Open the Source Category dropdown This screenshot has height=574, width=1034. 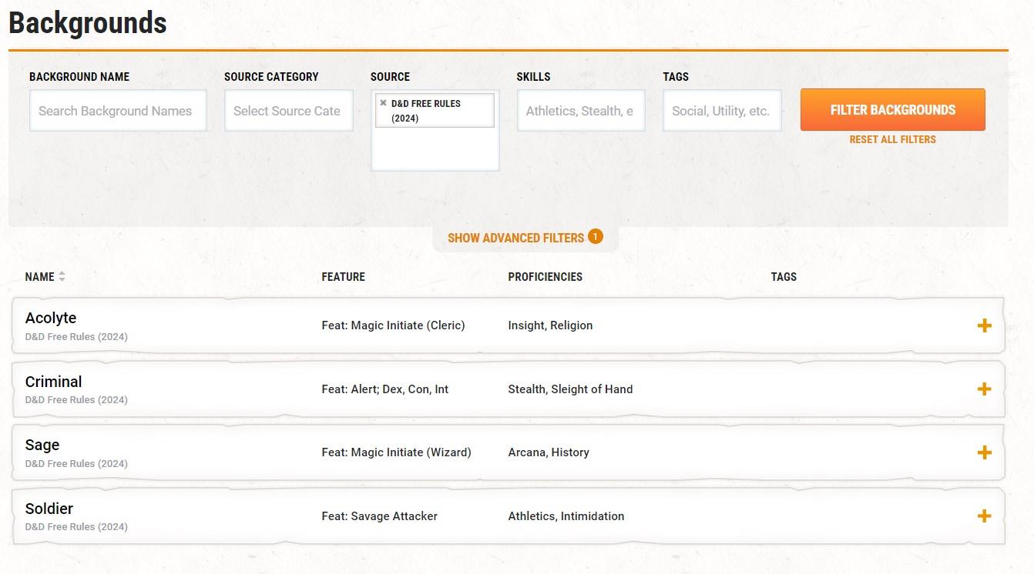tap(288, 111)
